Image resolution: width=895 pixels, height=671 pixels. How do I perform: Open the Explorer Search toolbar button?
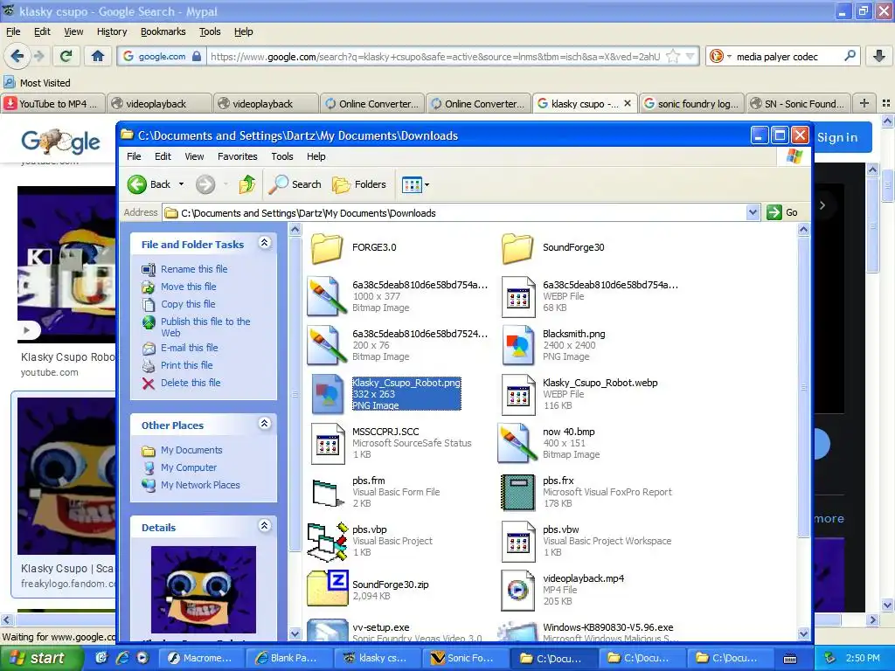coord(295,184)
